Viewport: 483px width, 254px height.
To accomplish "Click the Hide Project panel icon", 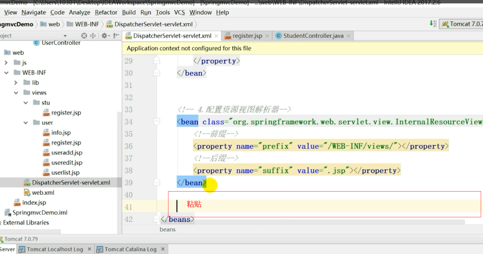I will [x=116, y=36].
